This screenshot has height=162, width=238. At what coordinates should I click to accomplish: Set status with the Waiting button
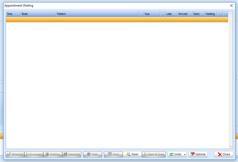pyautogui.click(x=53, y=154)
